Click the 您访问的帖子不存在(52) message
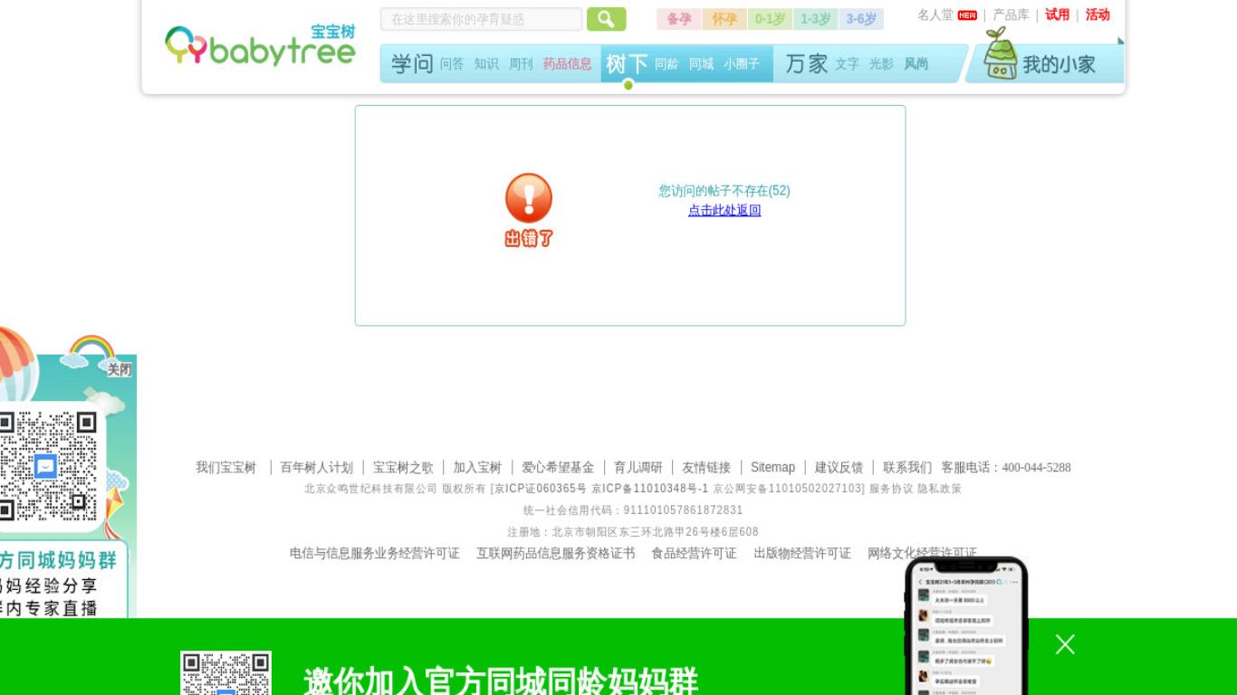This screenshot has height=695, width=1237. [x=724, y=191]
